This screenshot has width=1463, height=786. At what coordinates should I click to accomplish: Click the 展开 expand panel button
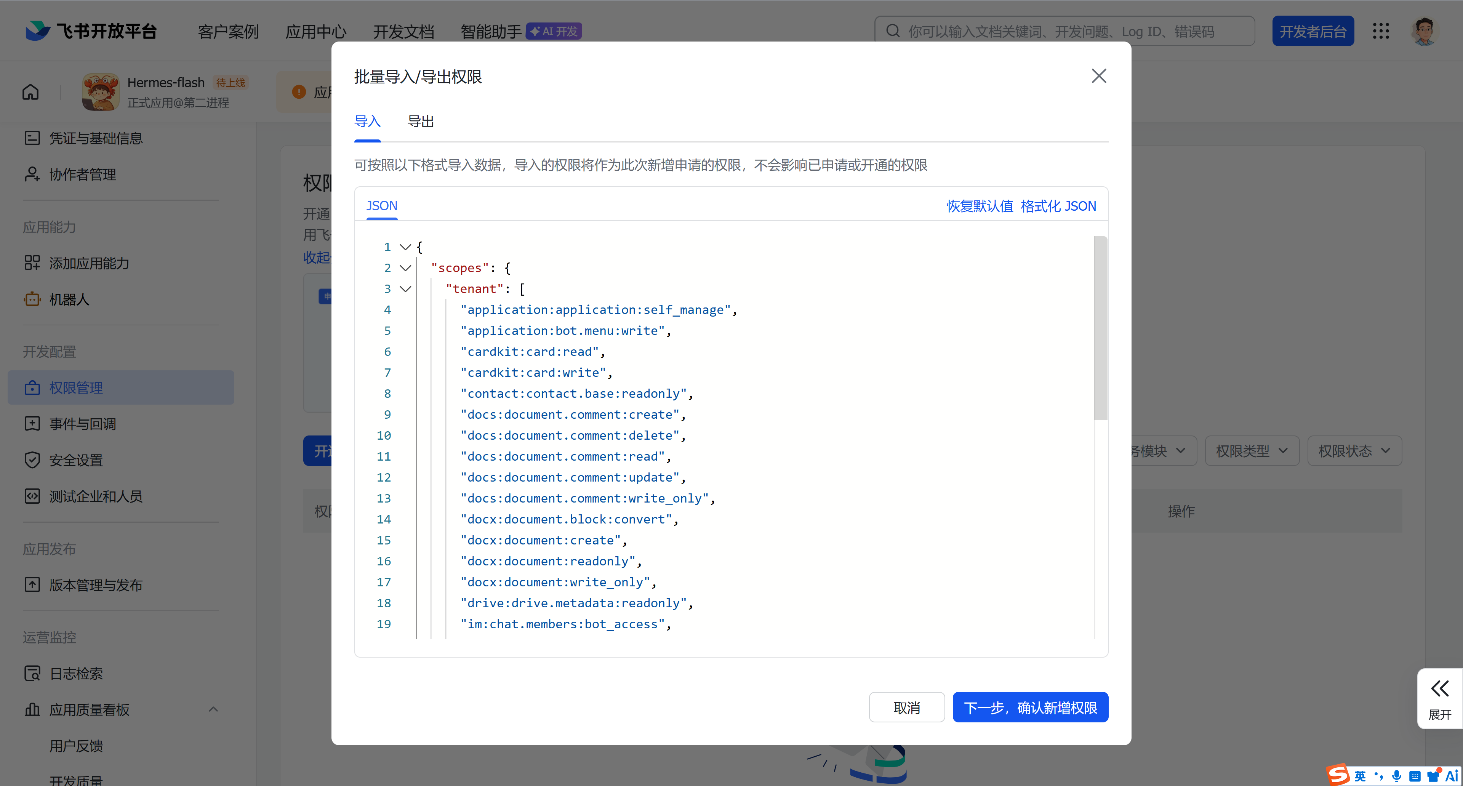click(x=1440, y=699)
